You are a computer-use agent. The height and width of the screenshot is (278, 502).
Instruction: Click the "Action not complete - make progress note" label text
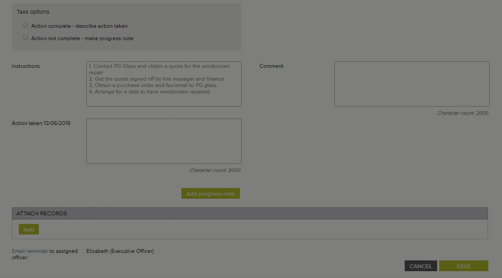(82, 38)
